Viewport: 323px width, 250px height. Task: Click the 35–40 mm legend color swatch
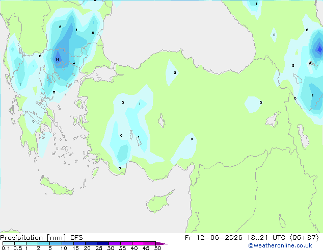click(x=126, y=243)
